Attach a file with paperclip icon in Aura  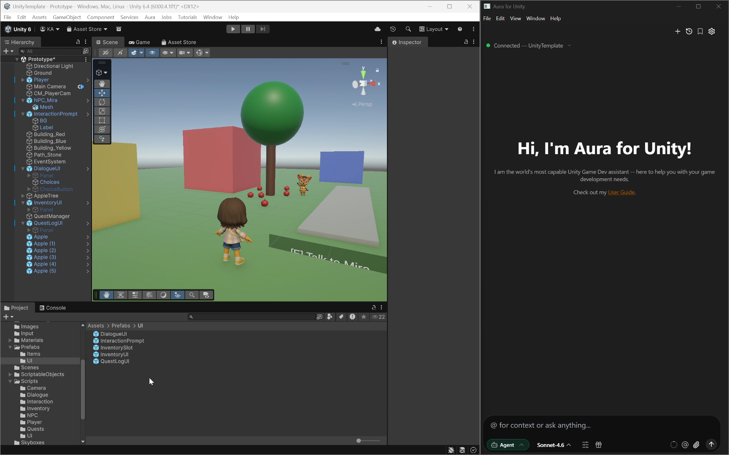[x=697, y=445]
